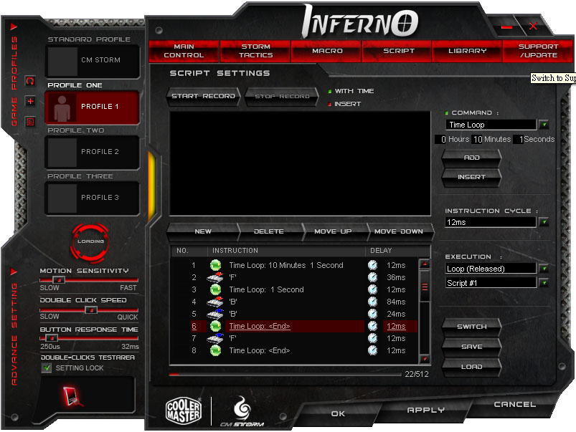576x432 pixels.
Task: Click the green loop icon in row 1
Action: (215, 265)
